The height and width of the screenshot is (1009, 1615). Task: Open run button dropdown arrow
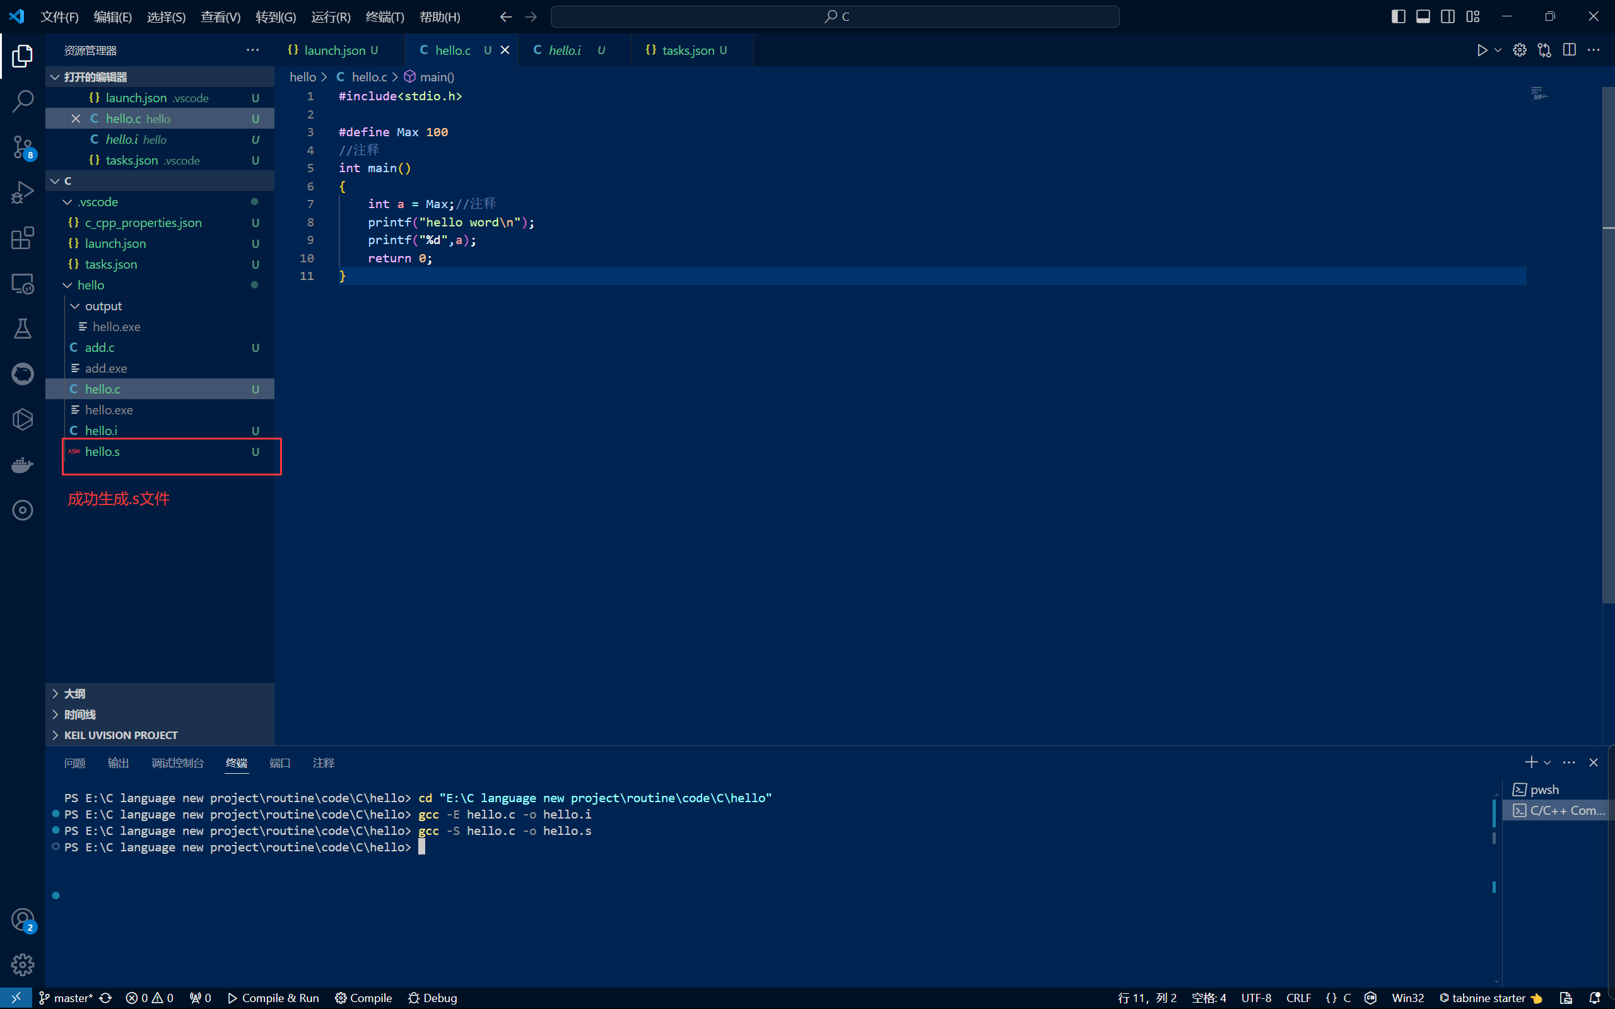click(x=1498, y=50)
